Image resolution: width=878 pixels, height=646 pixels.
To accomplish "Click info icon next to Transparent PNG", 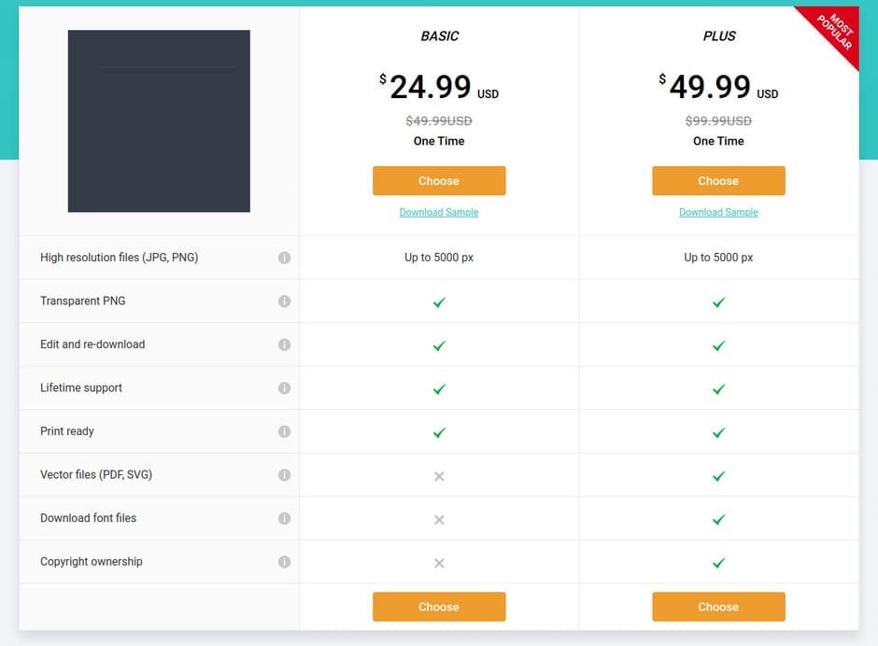I will [284, 302].
